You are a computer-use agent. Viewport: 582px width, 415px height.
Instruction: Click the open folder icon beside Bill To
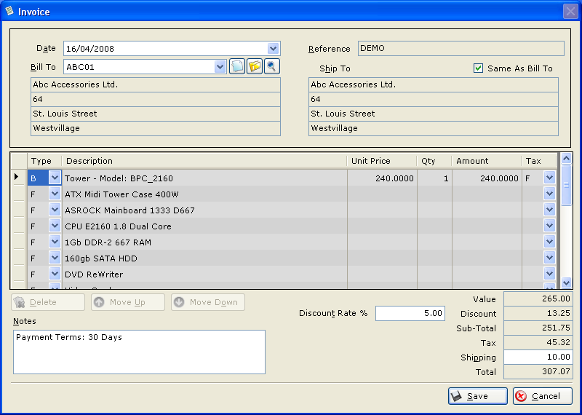click(x=255, y=67)
